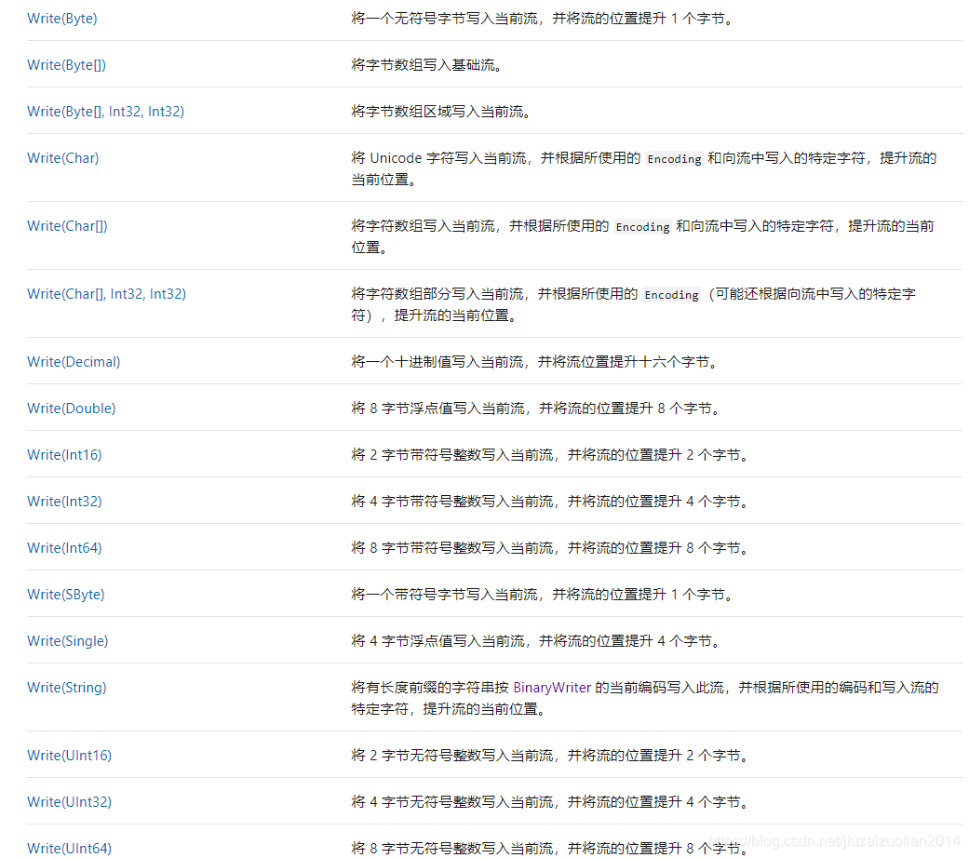Open the Write(String) overload page
This screenshot has width=969, height=858.
click(x=66, y=687)
